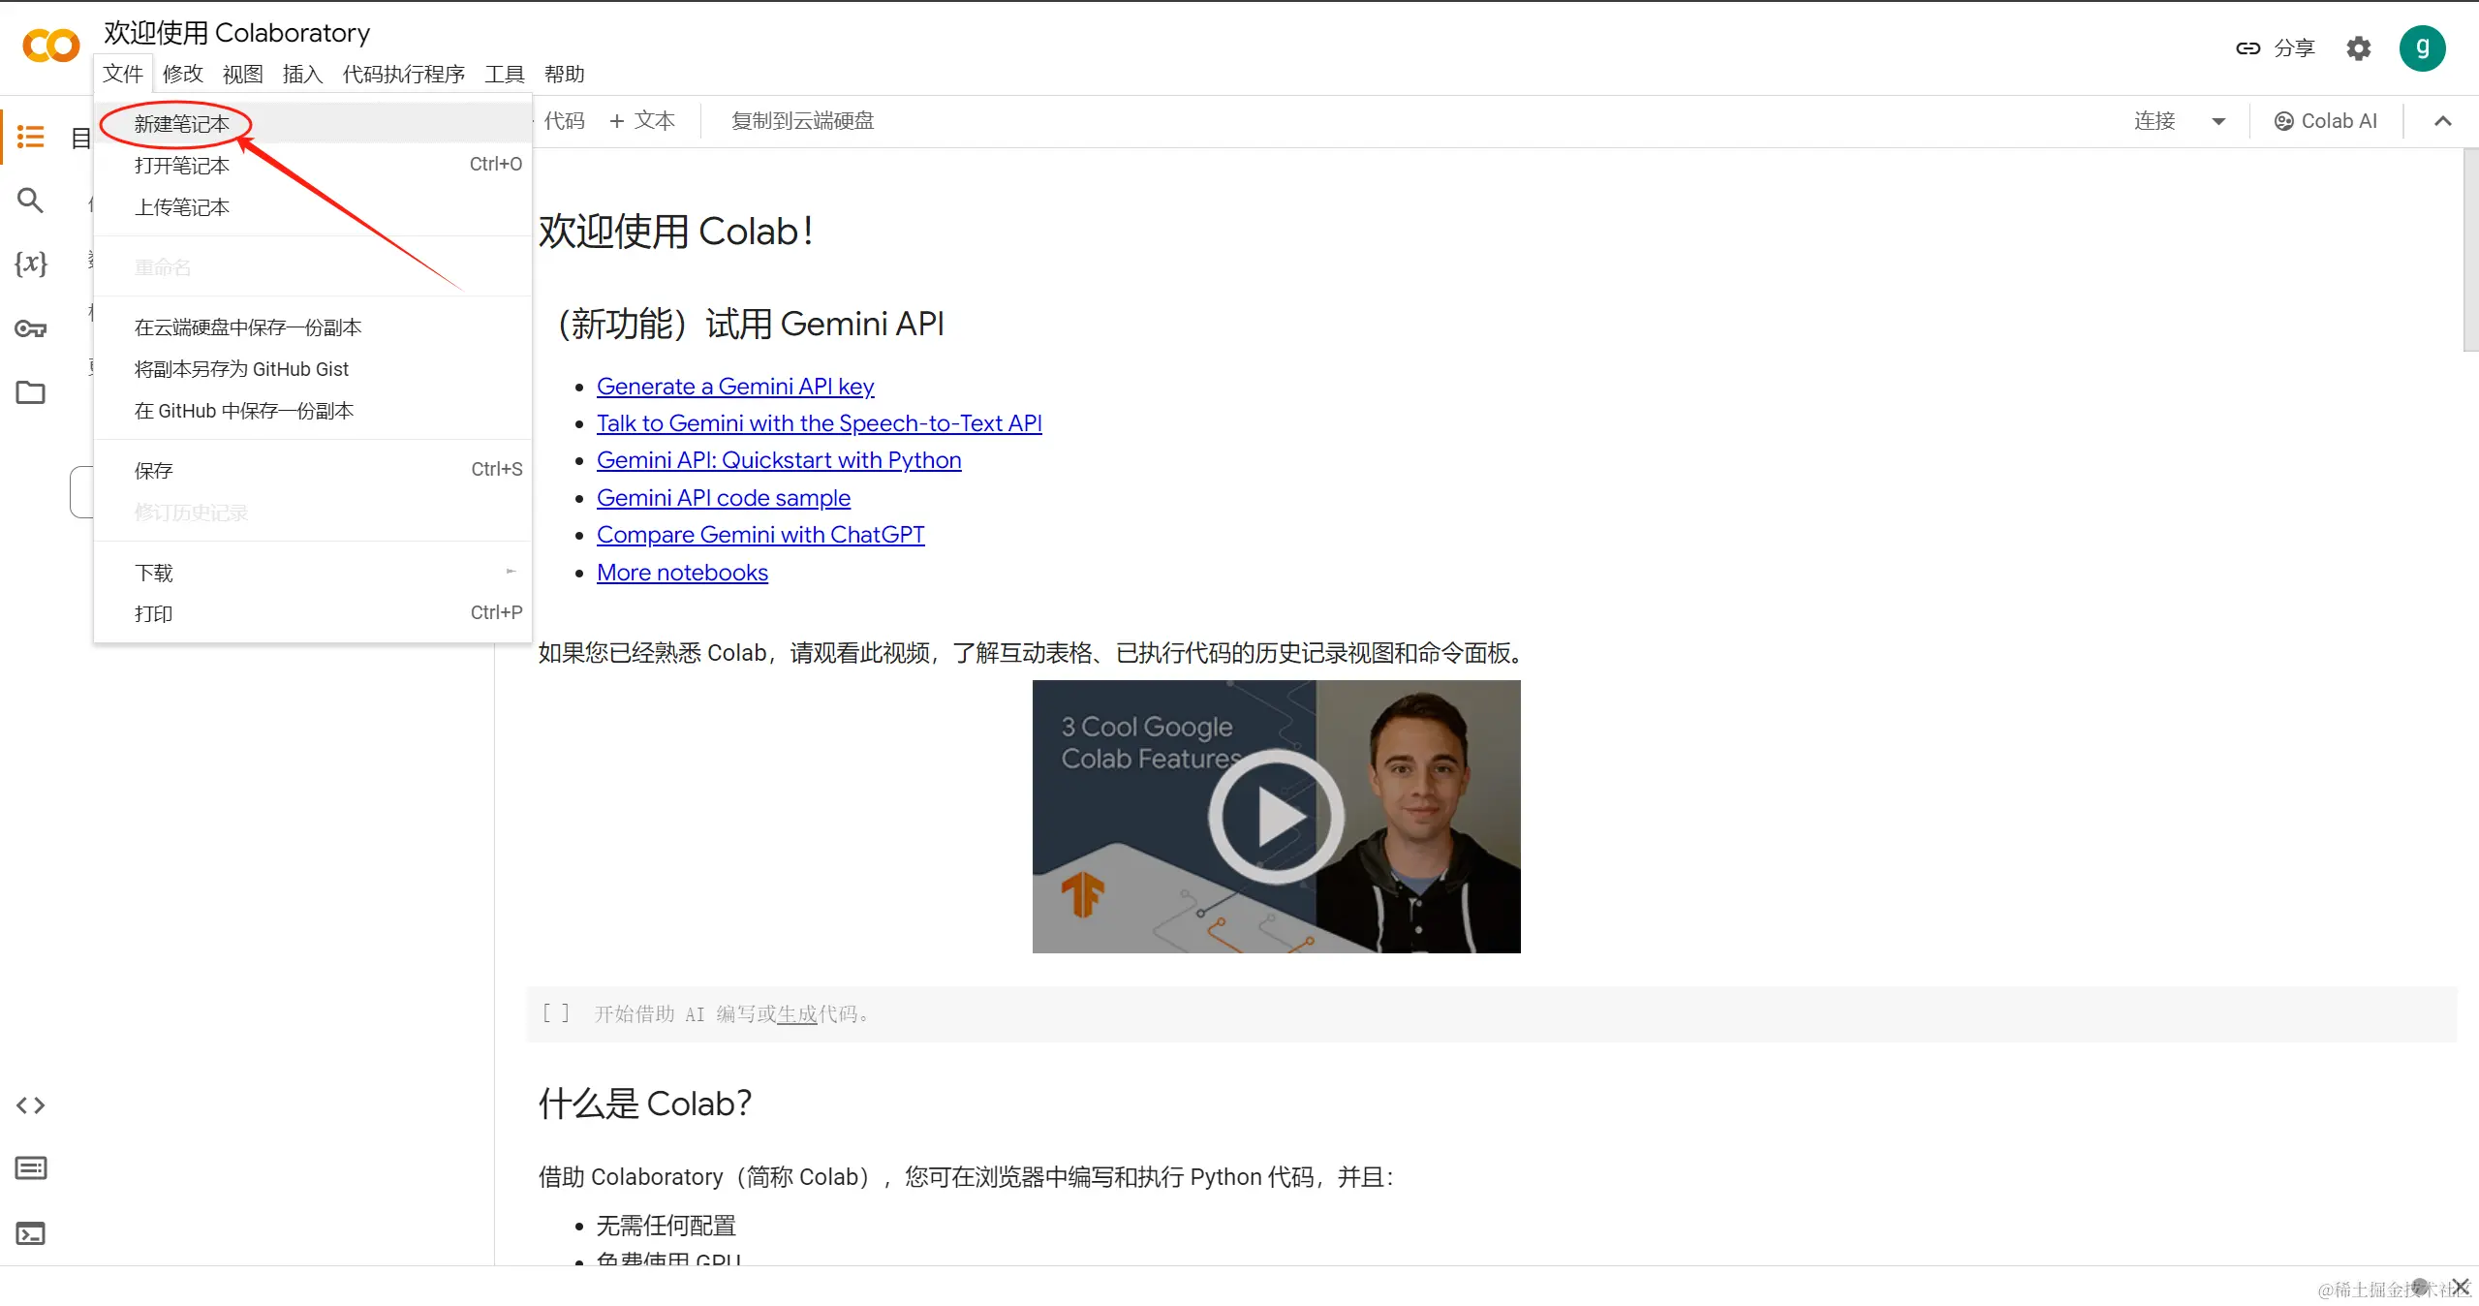Open the command palette icon
Image resolution: width=2479 pixels, height=1306 pixels.
click(31, 1168)
